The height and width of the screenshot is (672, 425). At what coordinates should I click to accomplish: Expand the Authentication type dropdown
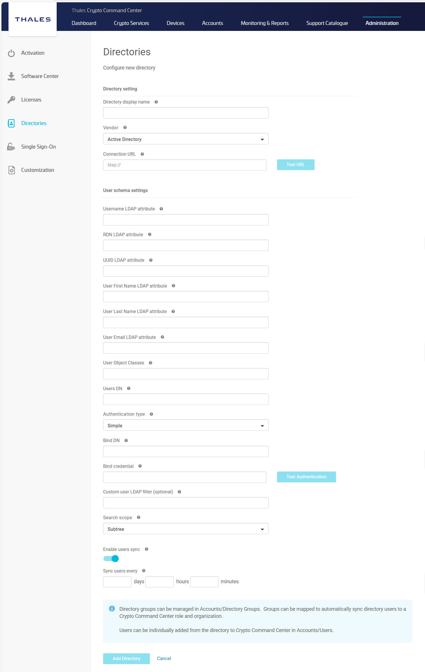[186, 426]
